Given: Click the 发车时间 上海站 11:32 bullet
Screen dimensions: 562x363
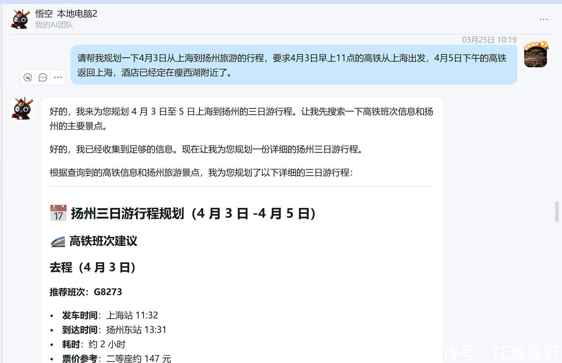Looking at the screenshot, I should click(110, 315).
